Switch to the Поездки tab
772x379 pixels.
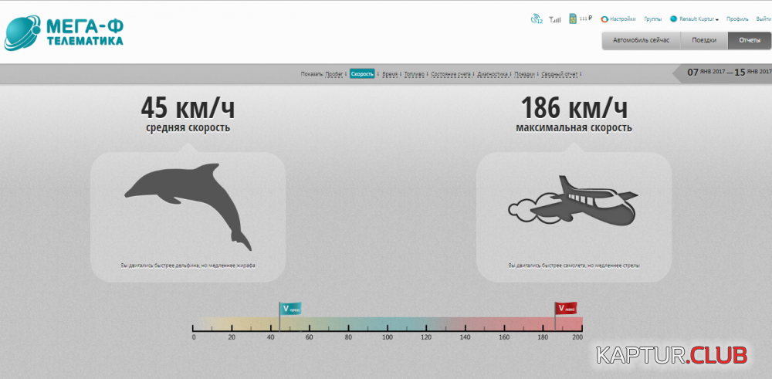pyautogui.click(x=703, y=40)
